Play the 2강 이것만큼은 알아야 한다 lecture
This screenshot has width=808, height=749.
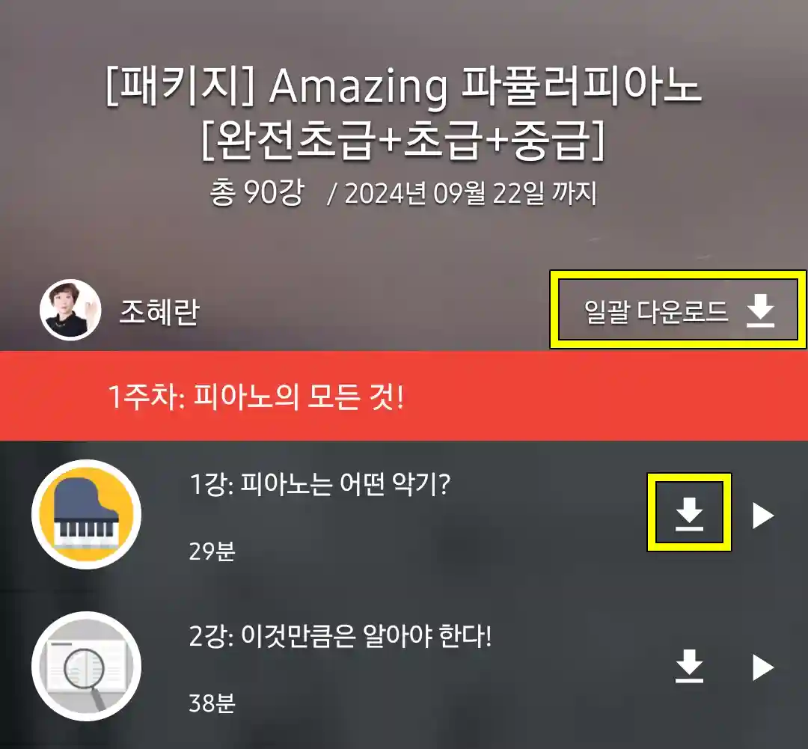pyautogui.click(x=763, y=667)
